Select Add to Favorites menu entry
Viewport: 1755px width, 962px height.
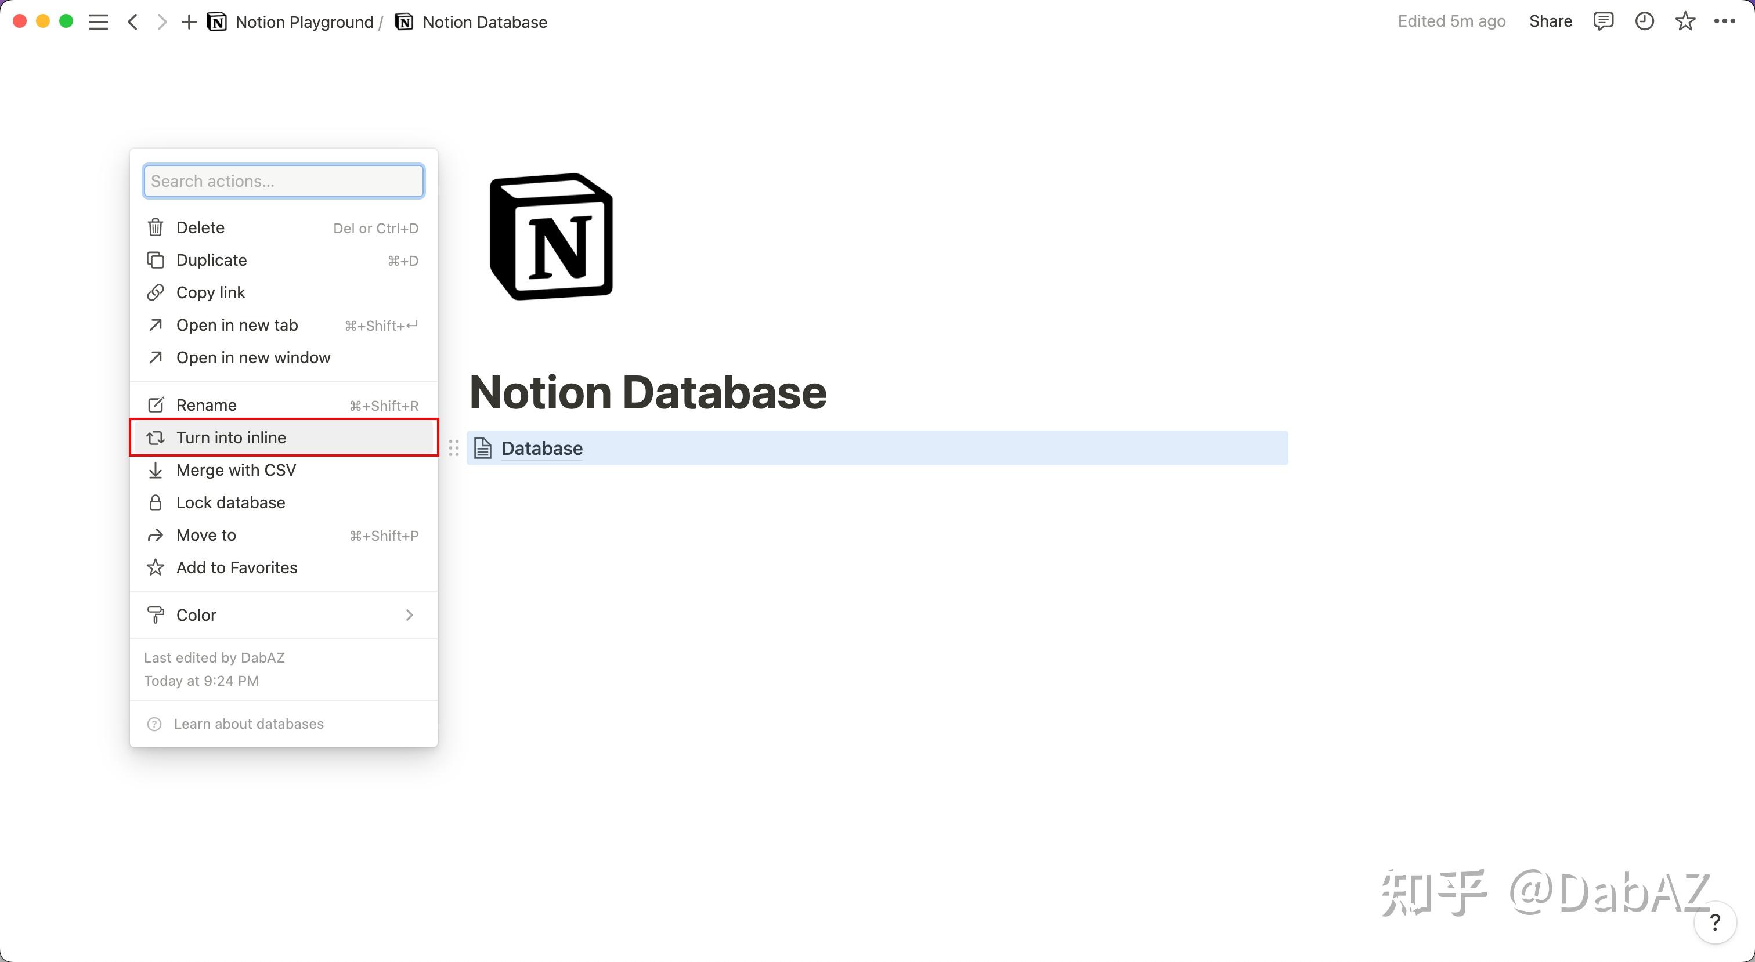236,567
